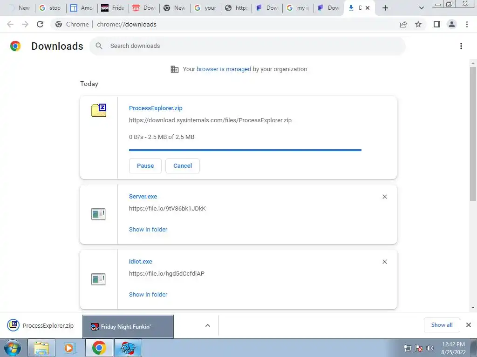The image size is (477, 357).
Task: Click the managed organization building icon
Action: (x=175, y=69)
